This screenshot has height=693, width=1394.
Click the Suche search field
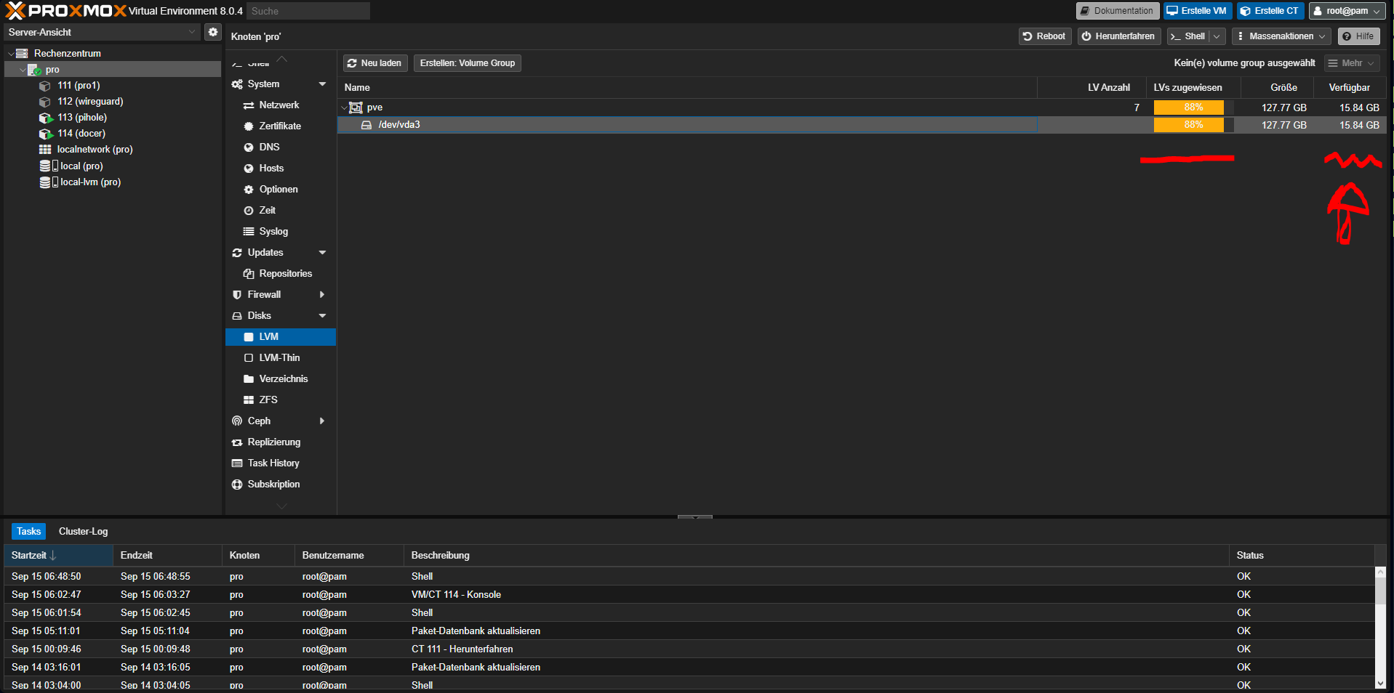pos(308,11)
